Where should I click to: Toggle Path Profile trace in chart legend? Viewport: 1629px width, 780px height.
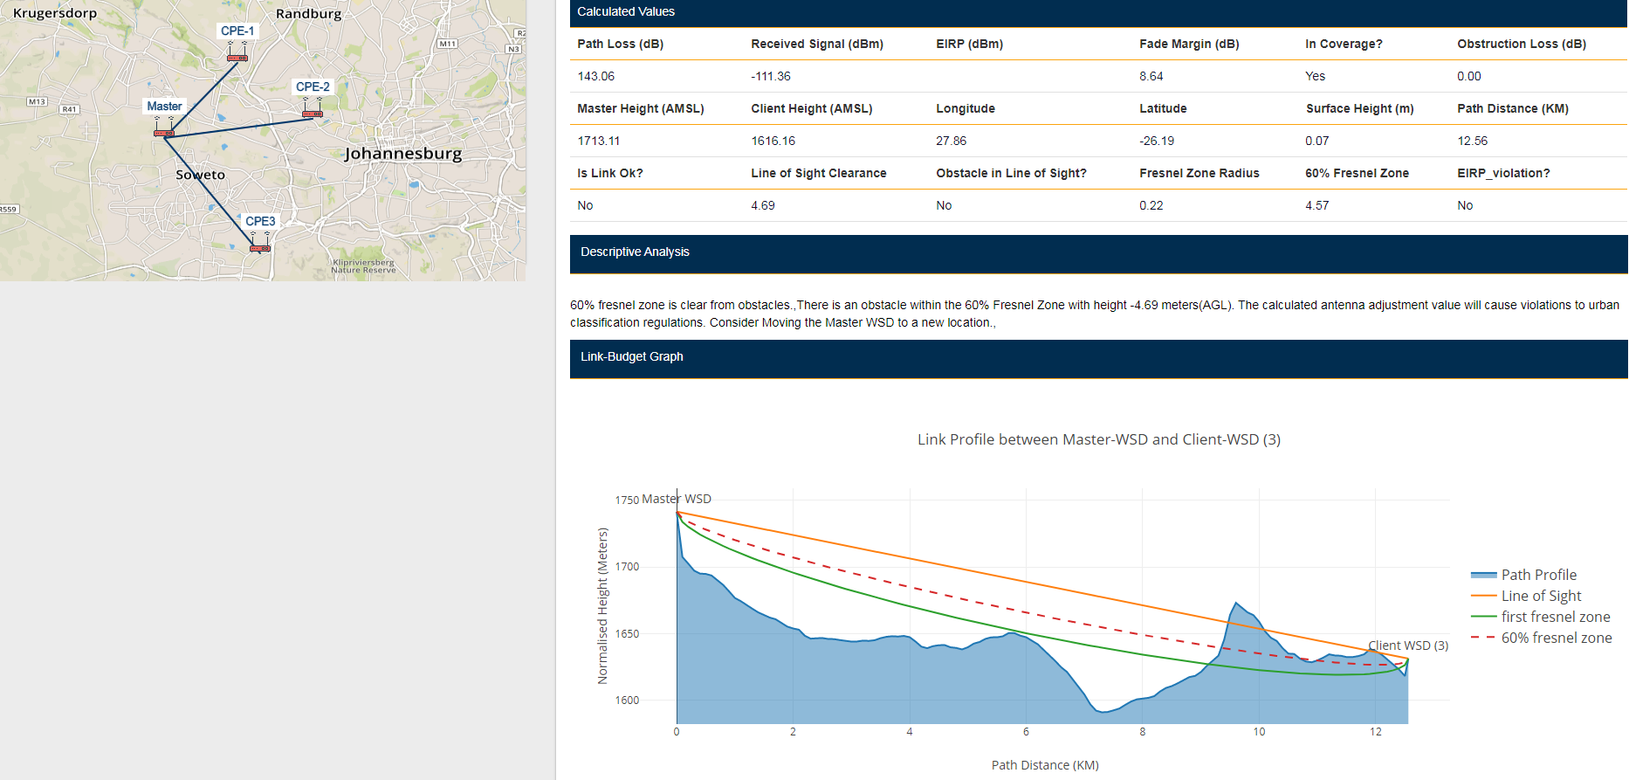click(1538, 575)
